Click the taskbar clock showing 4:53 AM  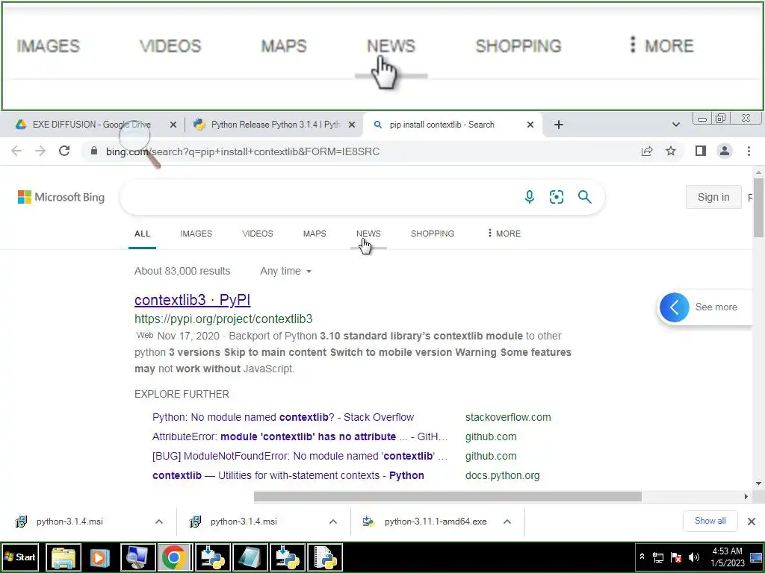727,557
